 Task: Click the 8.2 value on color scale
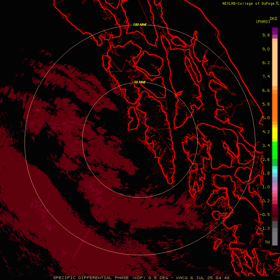tap(266, 63)
